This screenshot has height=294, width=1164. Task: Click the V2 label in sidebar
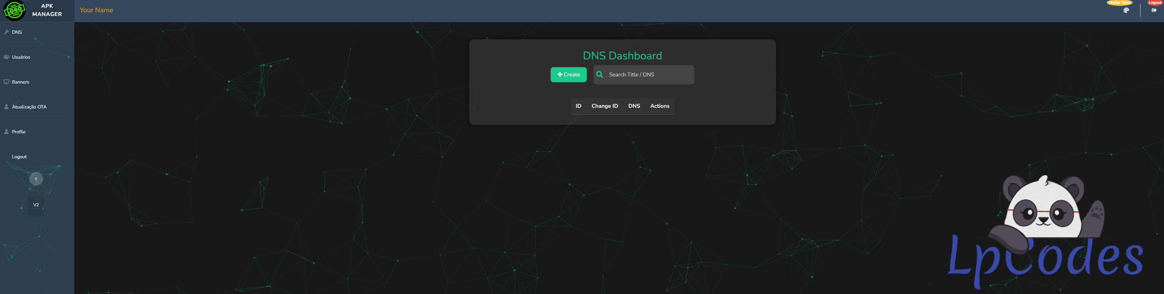[x=36, y=205]
